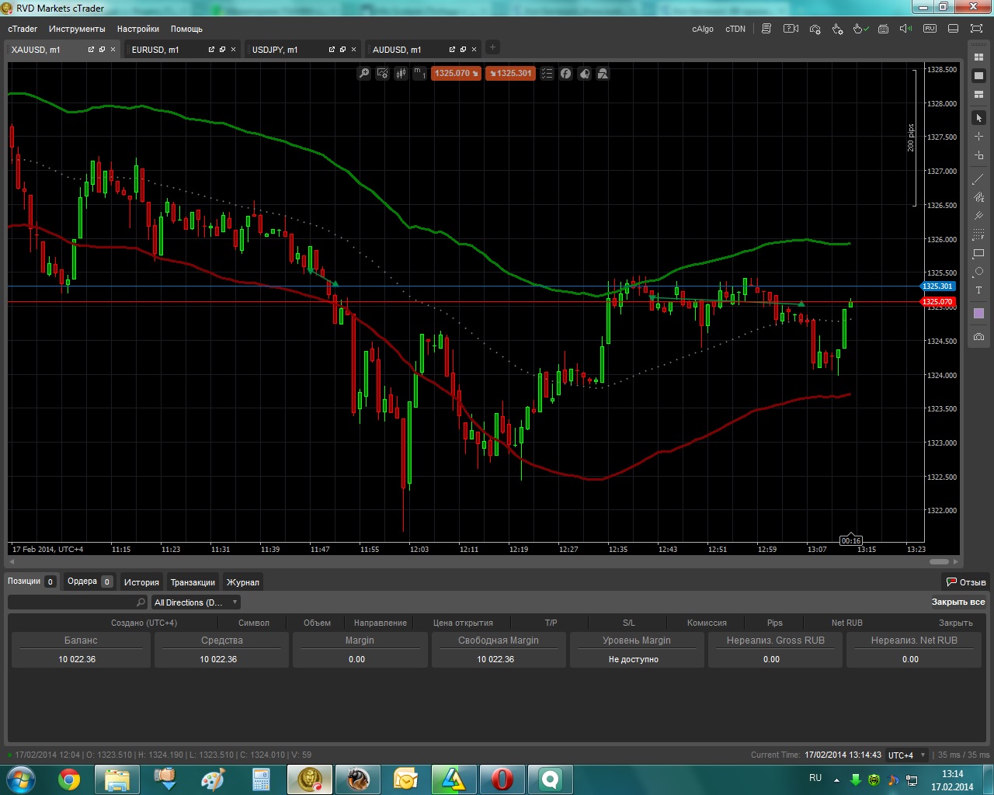Open the cAlgo link
Viewport: 994px width, 795px height.
[703, 29]
